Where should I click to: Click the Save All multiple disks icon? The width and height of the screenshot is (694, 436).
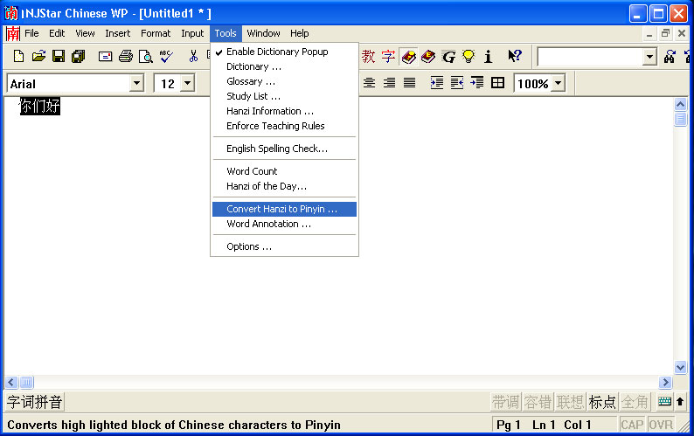79,56
